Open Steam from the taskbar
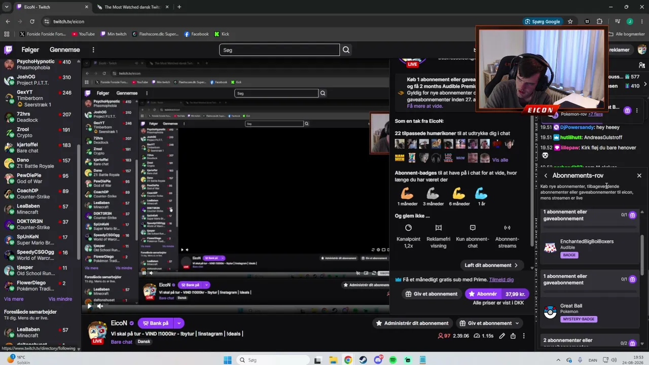The height and width of the screenshot is (365, 649). click(x=363, y=360)
